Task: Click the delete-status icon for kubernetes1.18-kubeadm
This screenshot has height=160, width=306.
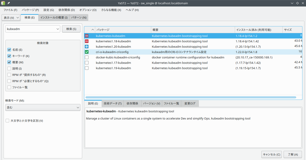Action: point(87,41)
